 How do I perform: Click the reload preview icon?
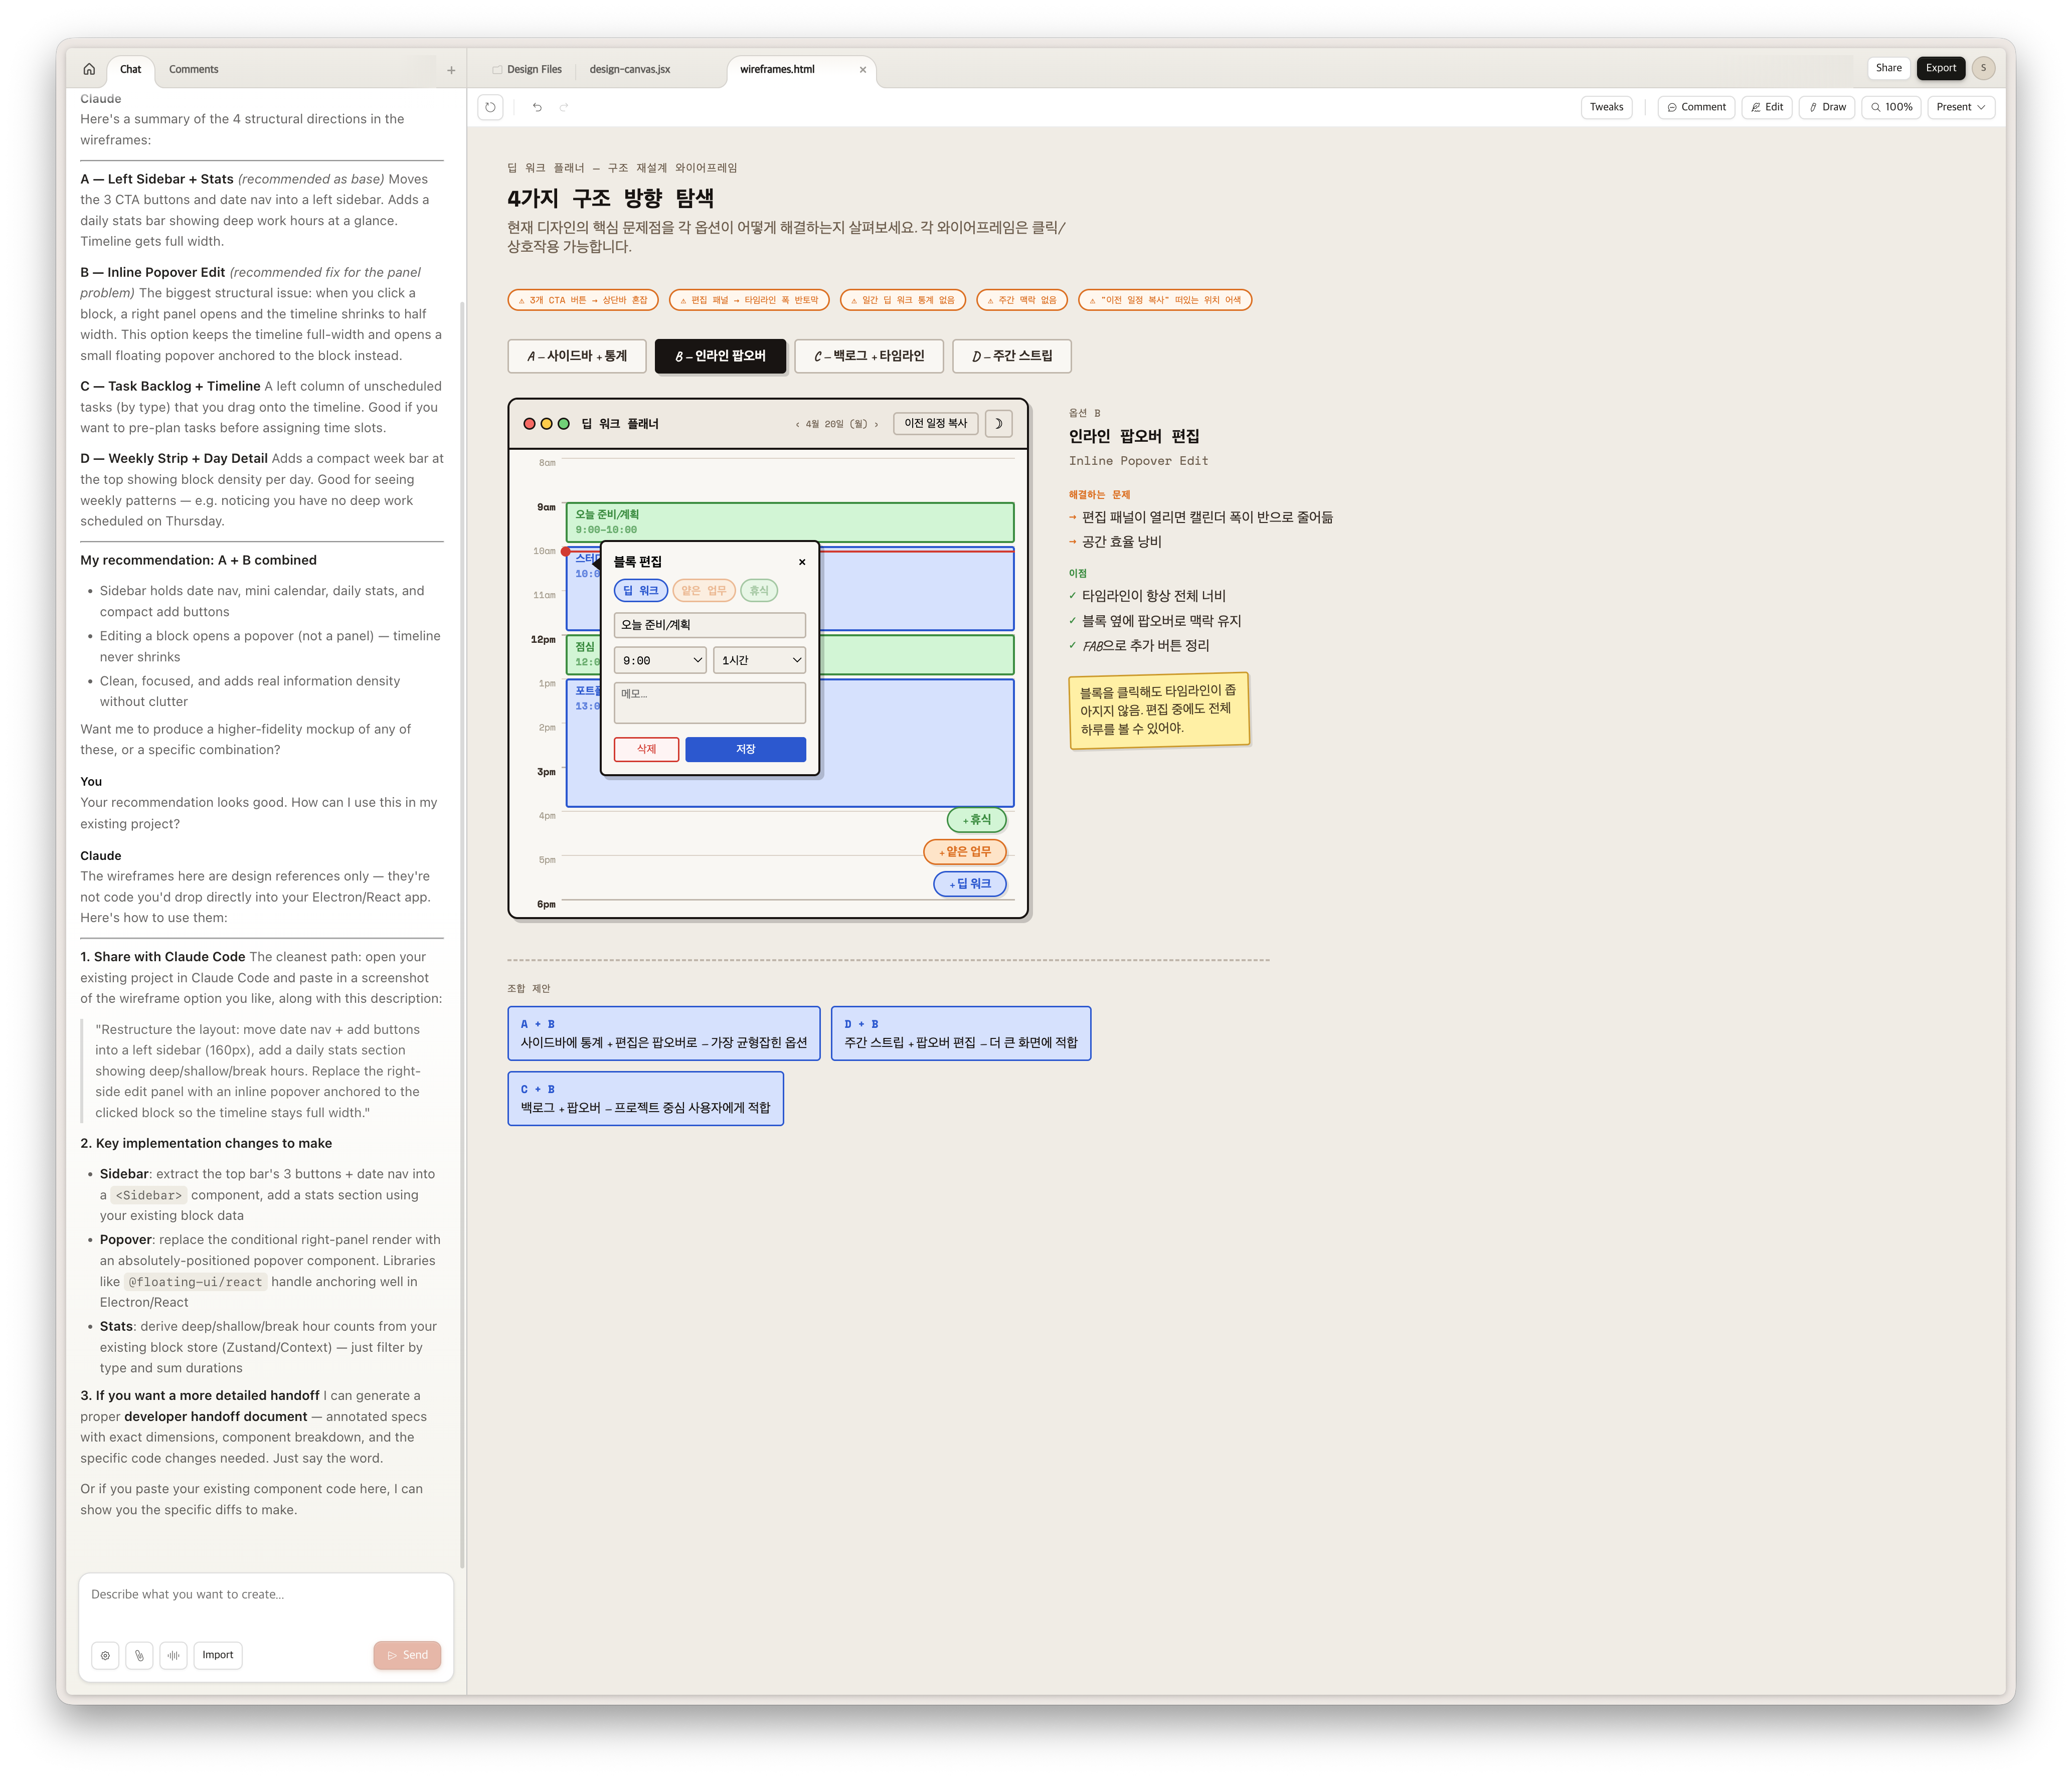(x=490, y=107)
